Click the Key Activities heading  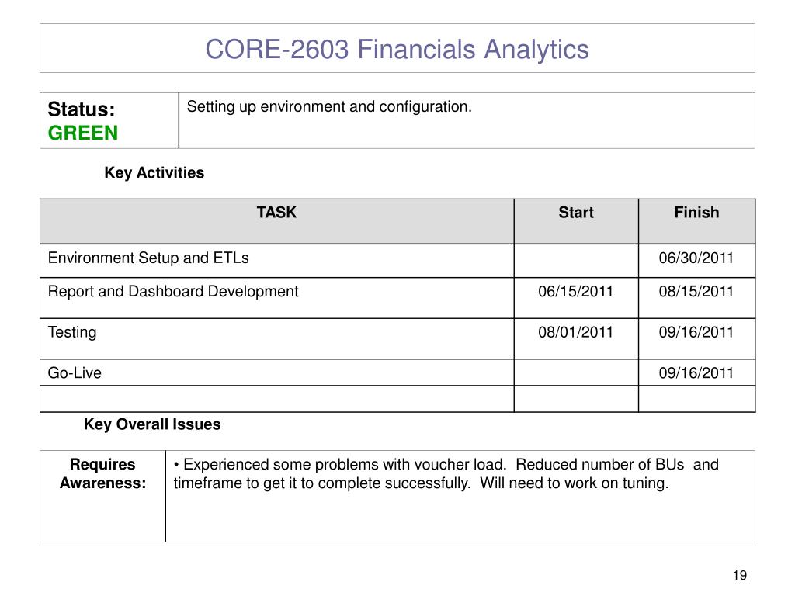point(154,173)
